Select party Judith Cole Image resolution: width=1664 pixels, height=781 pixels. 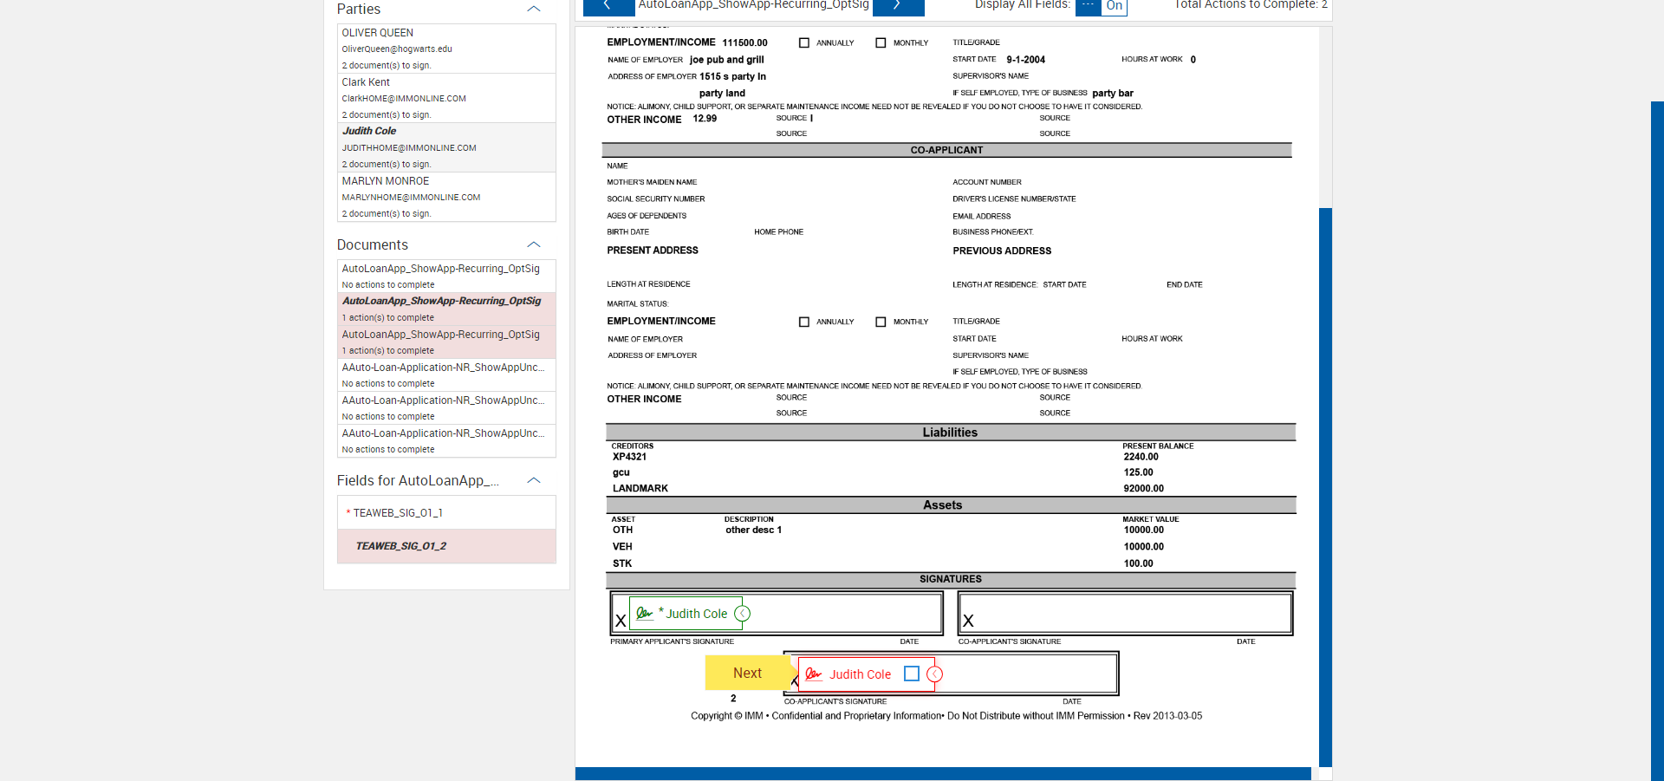pyautogui.click(x=446, y=147)
